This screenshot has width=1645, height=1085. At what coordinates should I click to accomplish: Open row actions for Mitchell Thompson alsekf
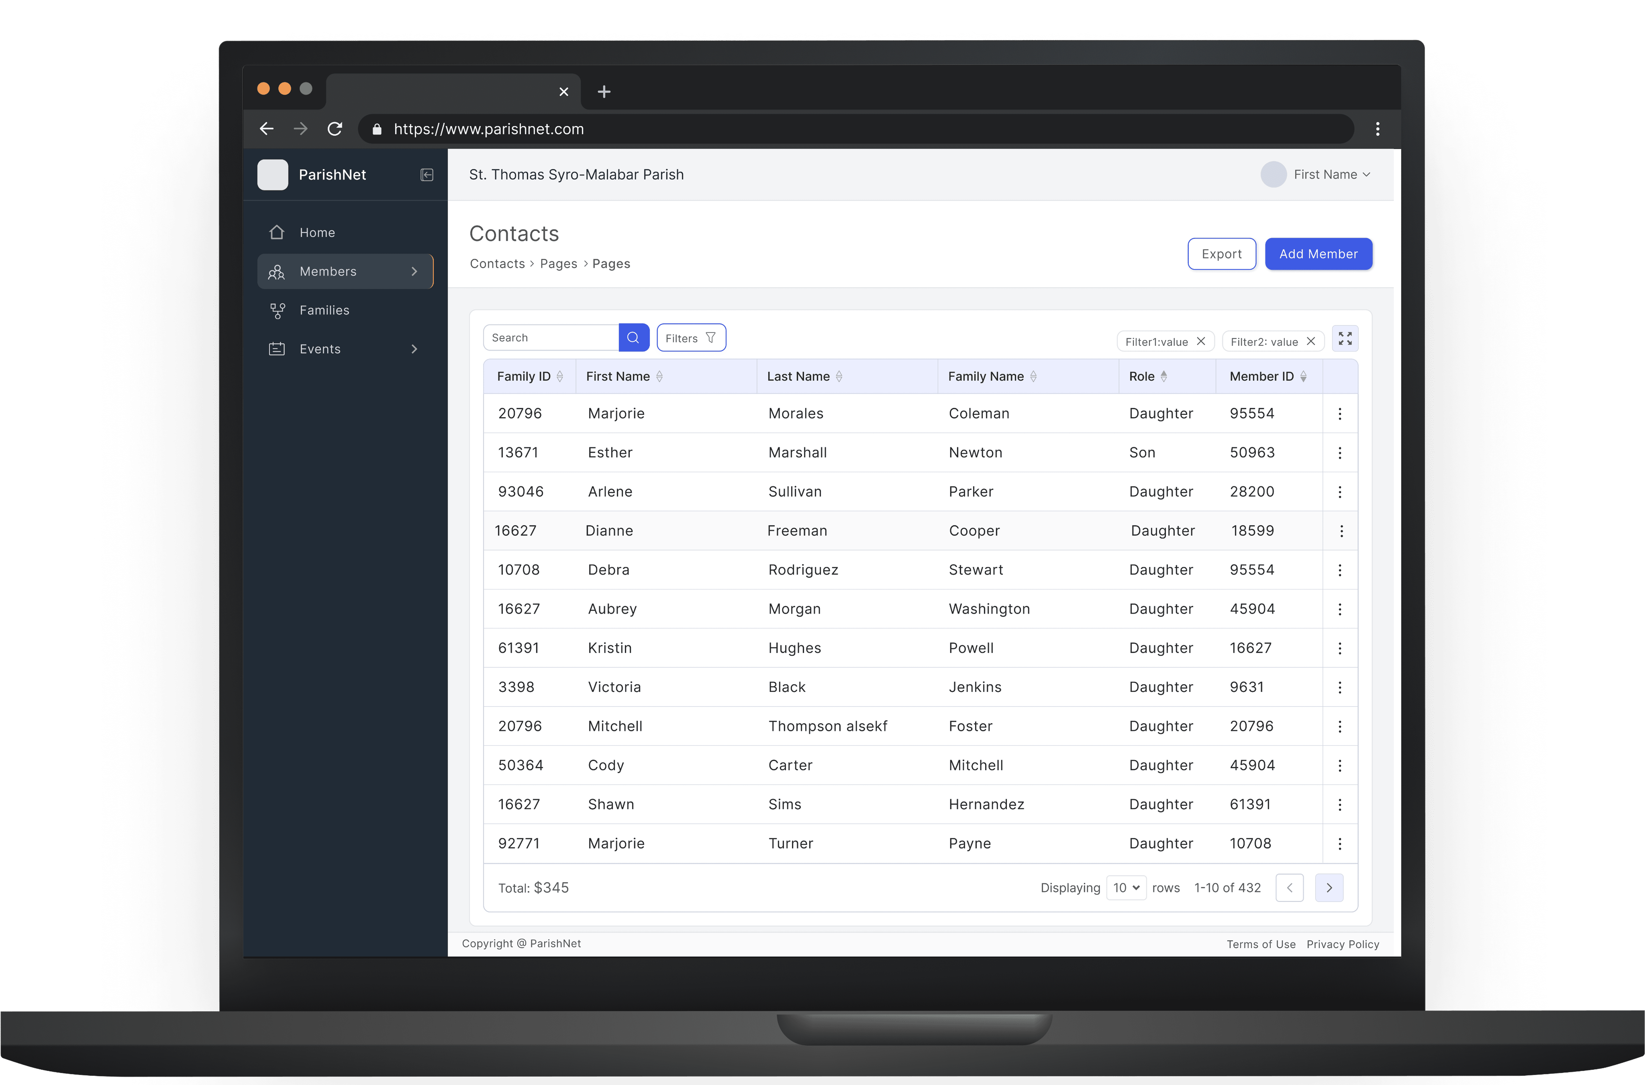pyautogui.click(x=1340, y=727)
